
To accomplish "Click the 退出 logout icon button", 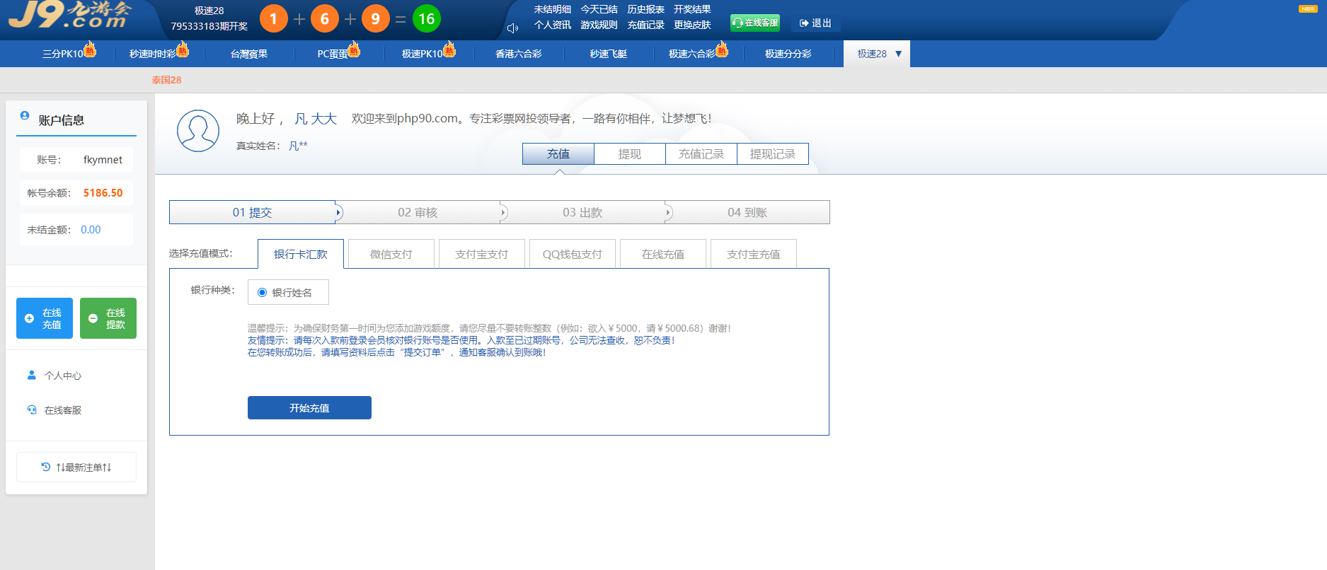I will [x=815, y=23].
